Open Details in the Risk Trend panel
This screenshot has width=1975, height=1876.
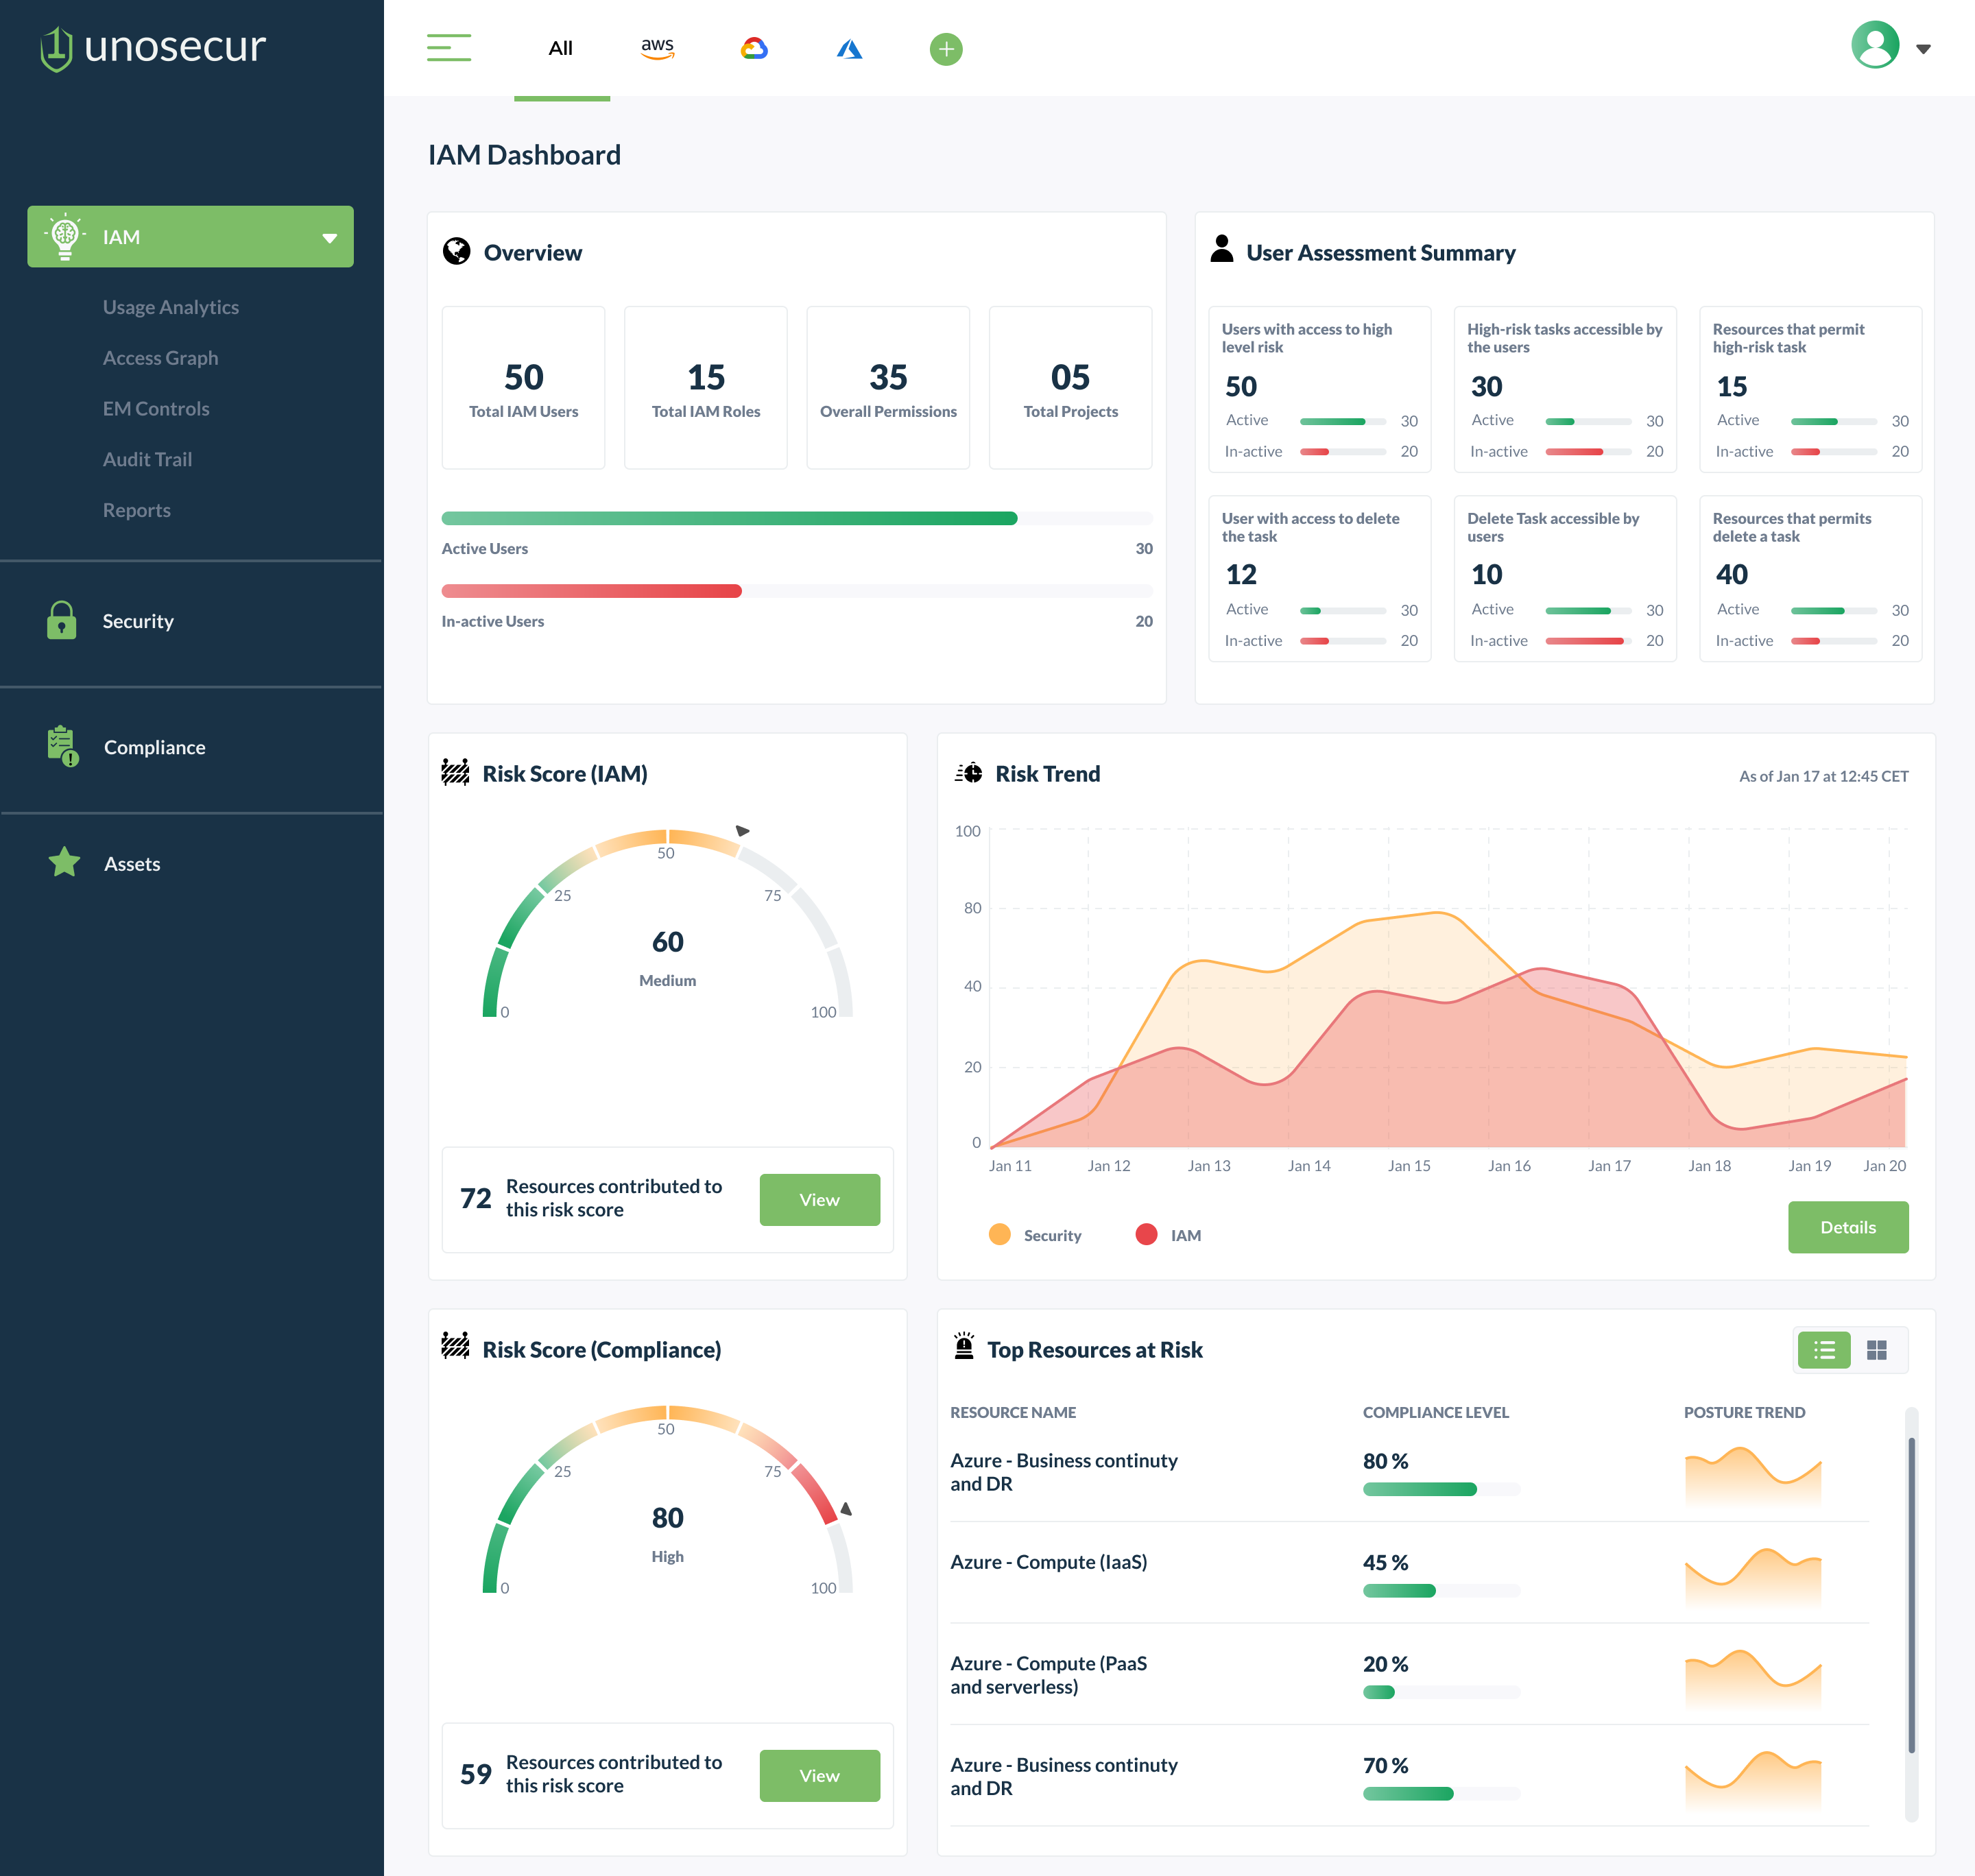pos(1847,1227)
